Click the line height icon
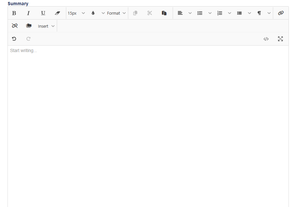Viewport: 297px width, 207px height. 240,13
